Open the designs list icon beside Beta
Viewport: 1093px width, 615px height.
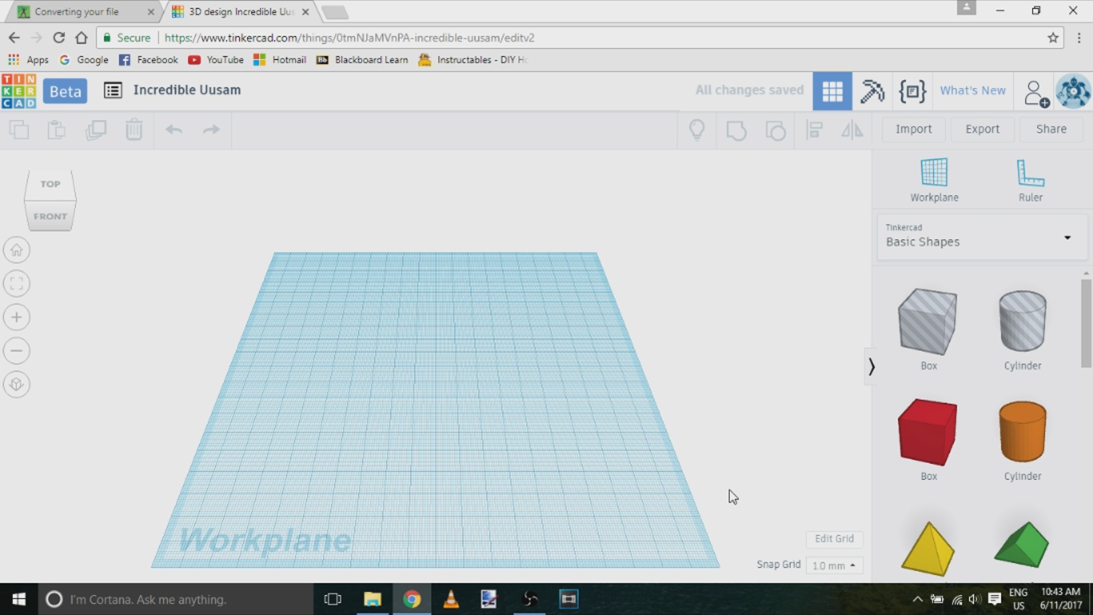pos(113,91)
